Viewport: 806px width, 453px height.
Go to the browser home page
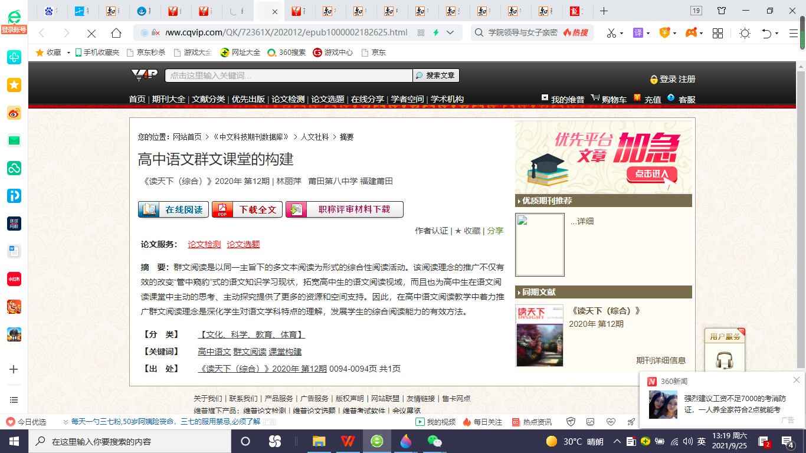pyautogui.click(x=116, y=33)
